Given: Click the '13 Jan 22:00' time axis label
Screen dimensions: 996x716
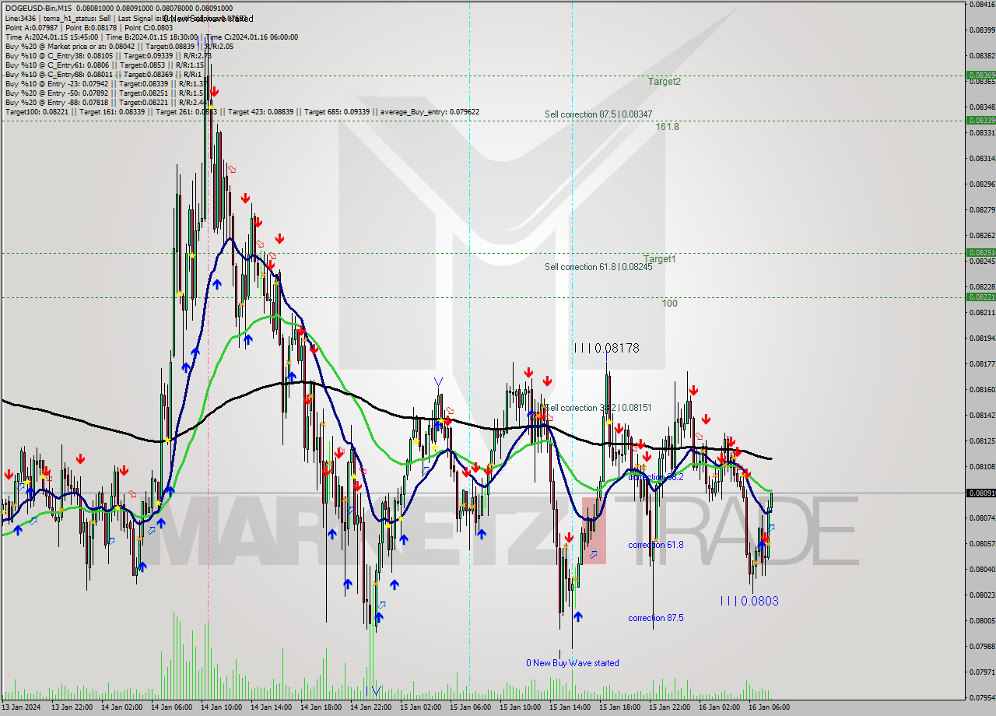Looking at the screenshot, I should [x=72, y=707].
